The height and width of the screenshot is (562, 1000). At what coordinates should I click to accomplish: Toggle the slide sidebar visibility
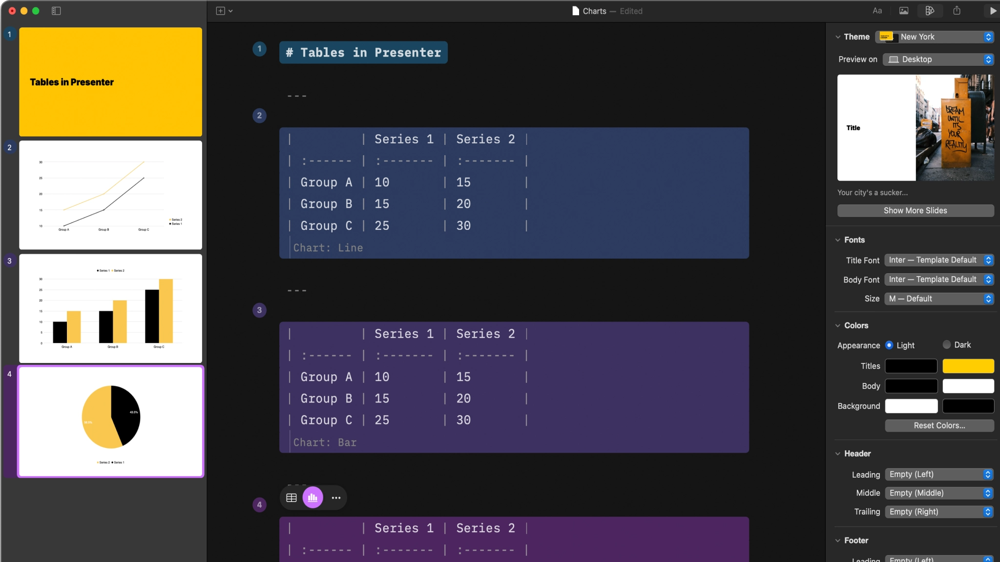click(56, 10)
